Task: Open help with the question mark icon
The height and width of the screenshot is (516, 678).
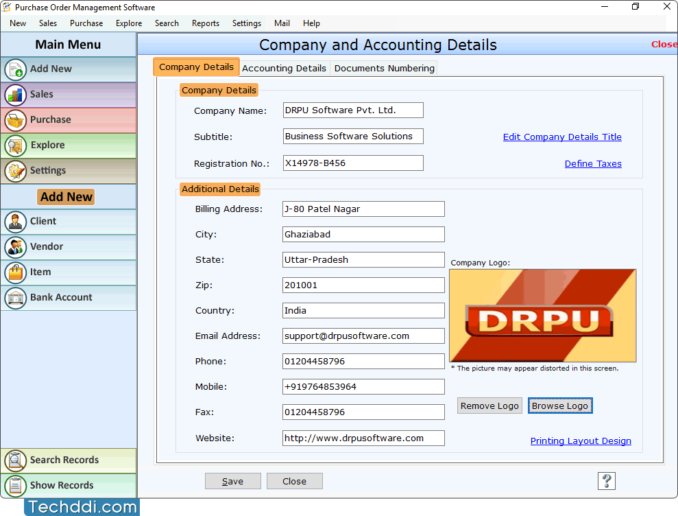Action: pos(606,481)
